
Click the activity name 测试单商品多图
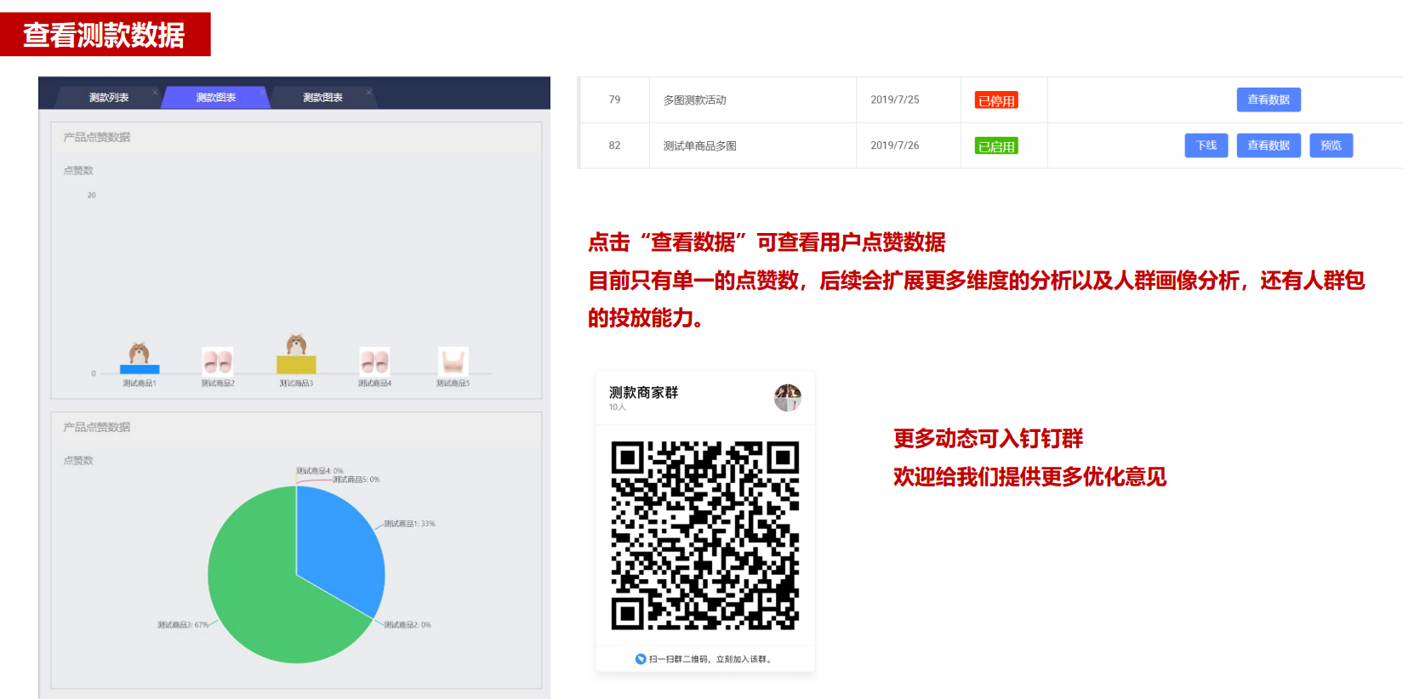coord(699,146)
